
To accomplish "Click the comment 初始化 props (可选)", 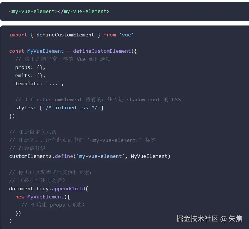I will pyautogui.click(x=53, y=205).
